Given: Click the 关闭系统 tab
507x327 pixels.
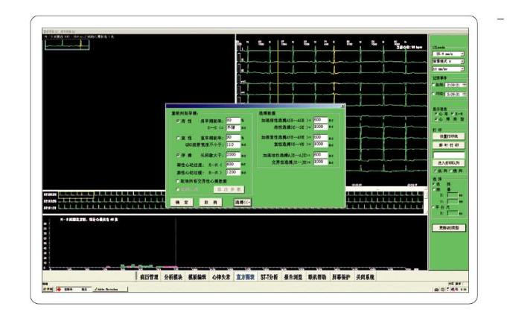Looking at the screenshot, I should click(366, 277).
